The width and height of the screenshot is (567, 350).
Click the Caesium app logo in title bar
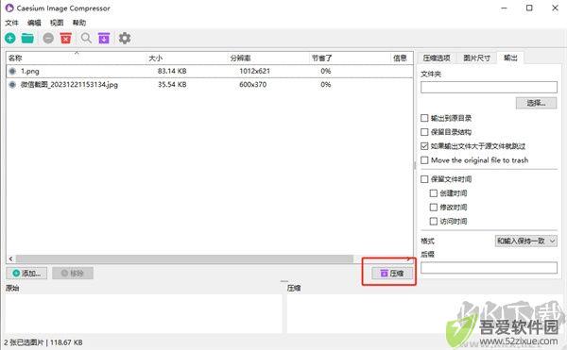click(x=9, y=8)
